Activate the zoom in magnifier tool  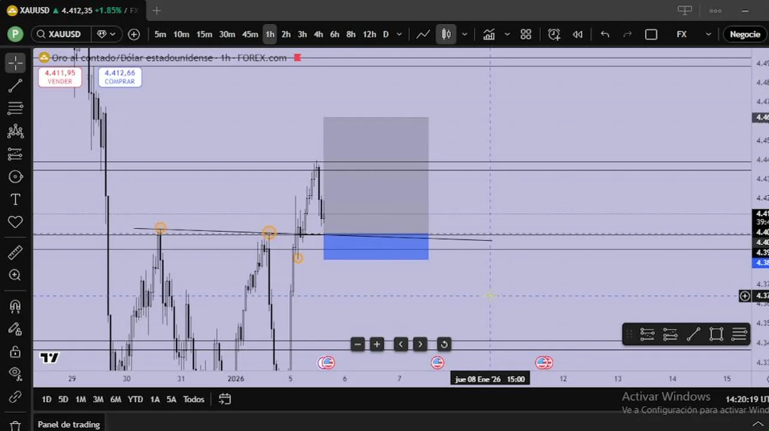click(x=15, y=275)
